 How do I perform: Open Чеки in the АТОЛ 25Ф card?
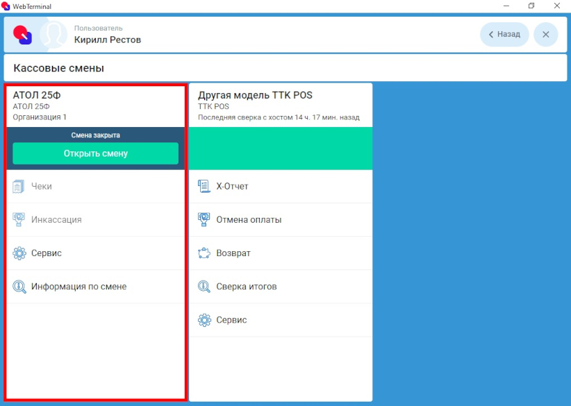(x=95, y=186)
